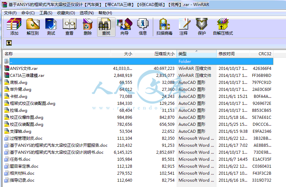The height and width of the screenshot is (187, 286).
Task: Sort by the 压缩后大小 column header
Action: click(x=155, y=54)
